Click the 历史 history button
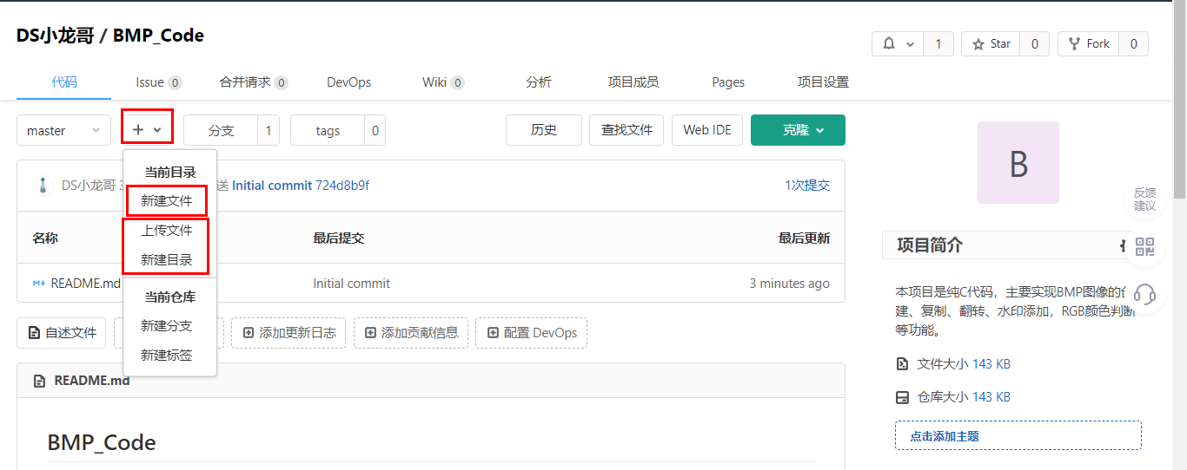This screenshot has height=470, width=1187. [544, 130]
